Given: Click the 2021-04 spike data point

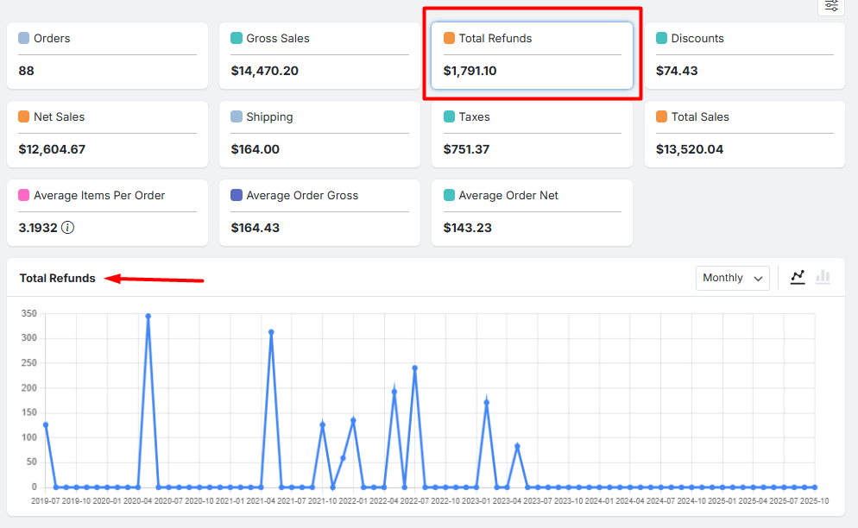Looking at the screenshot, I should coord(271,332).
